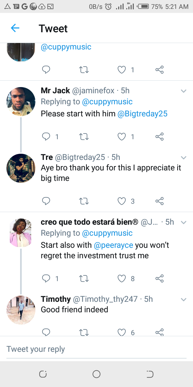Expand menu arrow on Tre's tweet

click(184, 157)
